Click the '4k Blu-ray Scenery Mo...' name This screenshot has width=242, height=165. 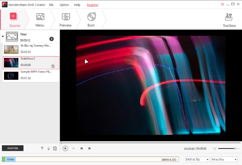(36, 45)
